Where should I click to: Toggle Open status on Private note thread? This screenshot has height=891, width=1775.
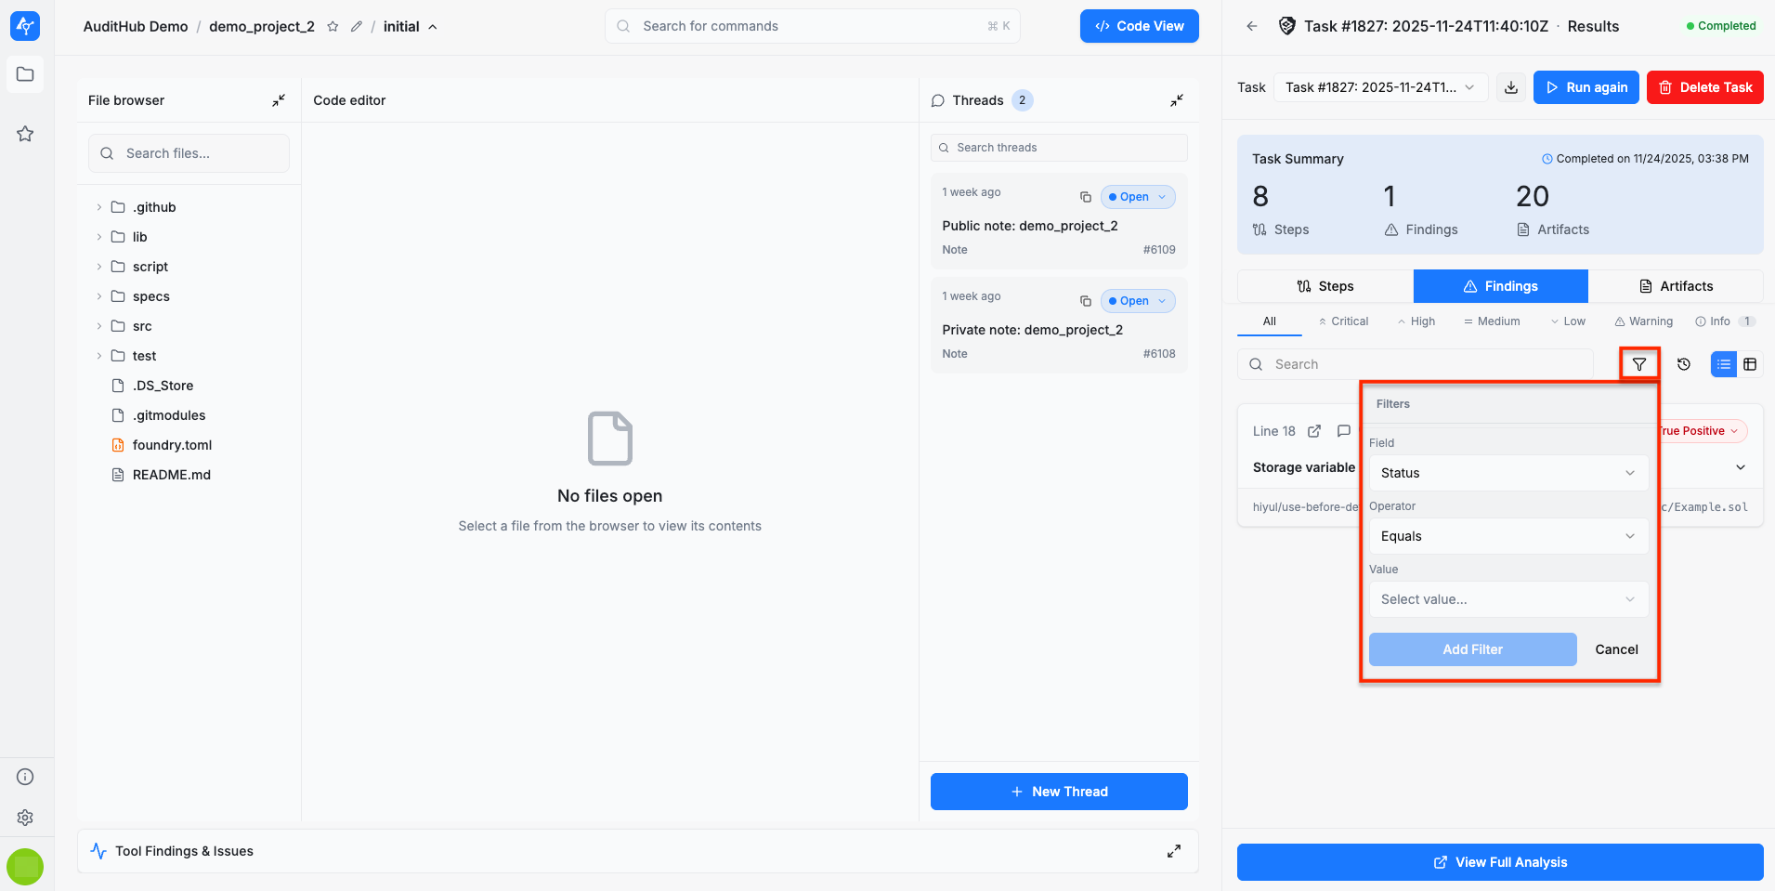point(1138,301)
